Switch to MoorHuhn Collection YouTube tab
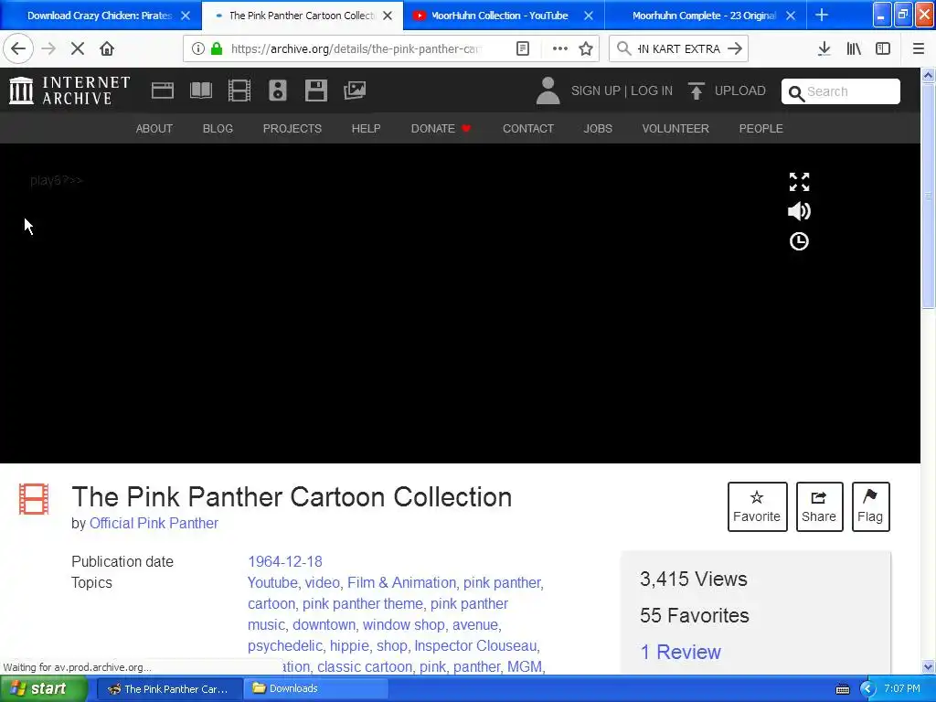The image size is (936, 702). (x=500, y=16)
